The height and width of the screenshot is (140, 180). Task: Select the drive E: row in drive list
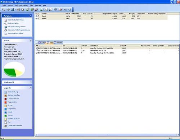tap(101, 19)
